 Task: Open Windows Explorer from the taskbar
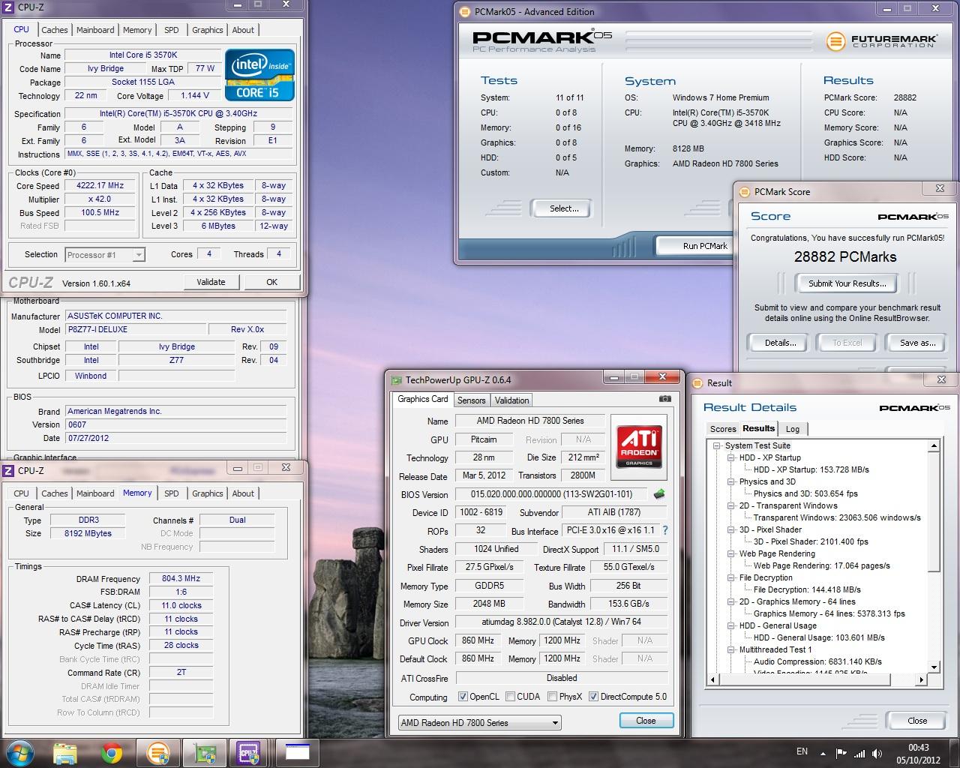coord(66,753)
